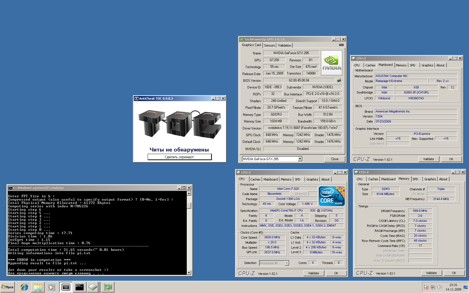Click the GPU-Z BIOS save chip icon
469x293 pixels.
339,80
